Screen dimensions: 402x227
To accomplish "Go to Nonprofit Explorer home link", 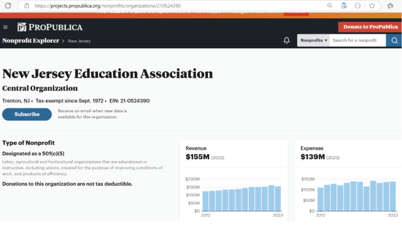I will [x=31, y=41].
